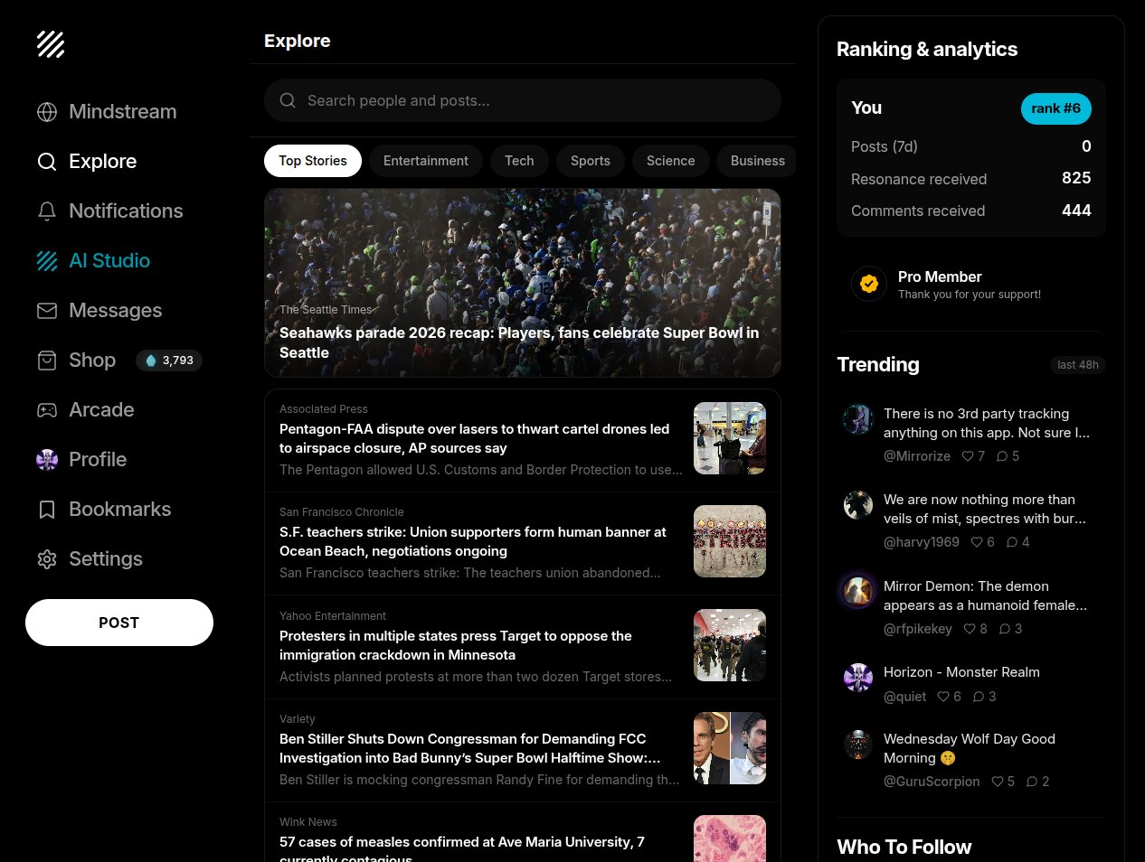Click the @quiet user avatar
1145x862 pixels.
(x=858, y=677)
